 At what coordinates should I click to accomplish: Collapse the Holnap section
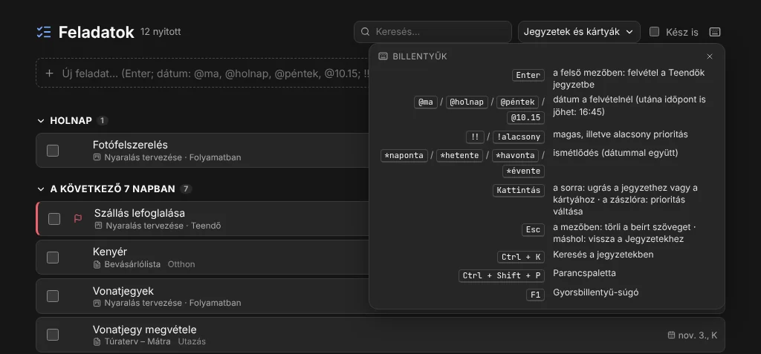click(41, 121)
